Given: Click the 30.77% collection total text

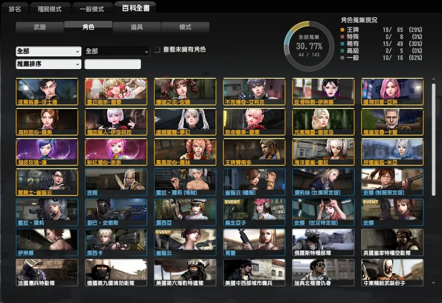Looking at the screenshot, I should click(309, 46).
